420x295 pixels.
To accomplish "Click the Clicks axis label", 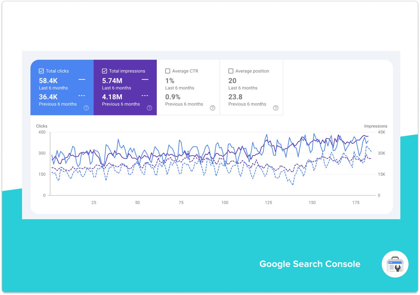I will (41, 126).
